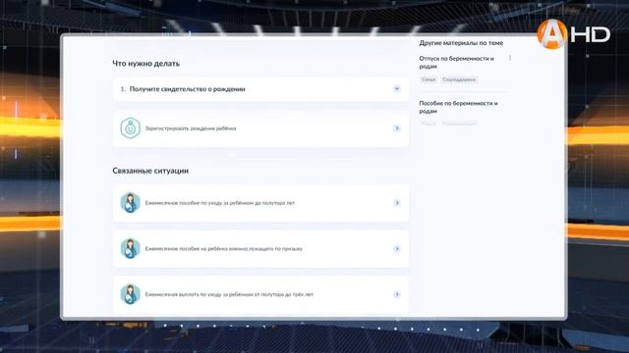Click step title 'Получите свидетельство о рождении'

[187, 89]
